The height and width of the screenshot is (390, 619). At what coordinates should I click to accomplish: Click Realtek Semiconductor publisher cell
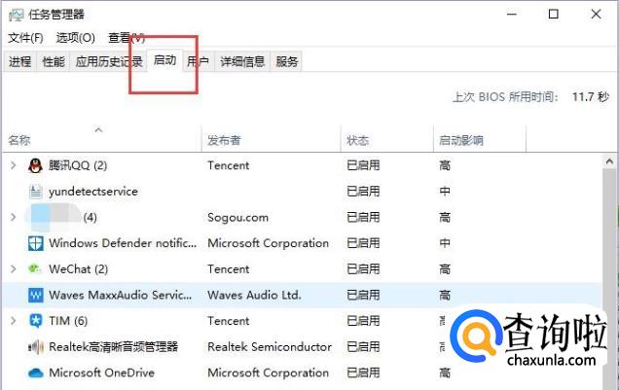click(270, 347)
